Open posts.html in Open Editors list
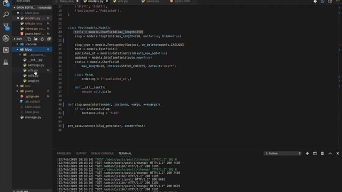 [x=32, y=34]
